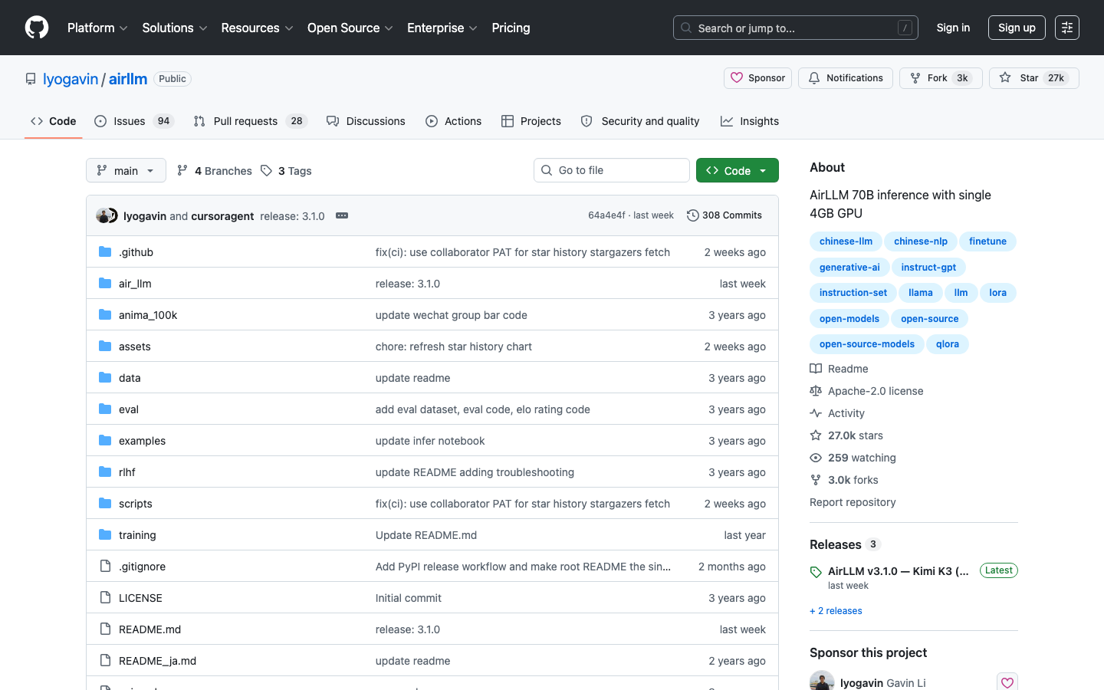The image size is (1104, 690).
Task: Open the rlhf folder link
Action: click(127, 472)
